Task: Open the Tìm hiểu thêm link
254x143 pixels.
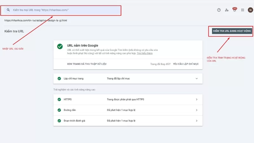Action: pos(144,53)
